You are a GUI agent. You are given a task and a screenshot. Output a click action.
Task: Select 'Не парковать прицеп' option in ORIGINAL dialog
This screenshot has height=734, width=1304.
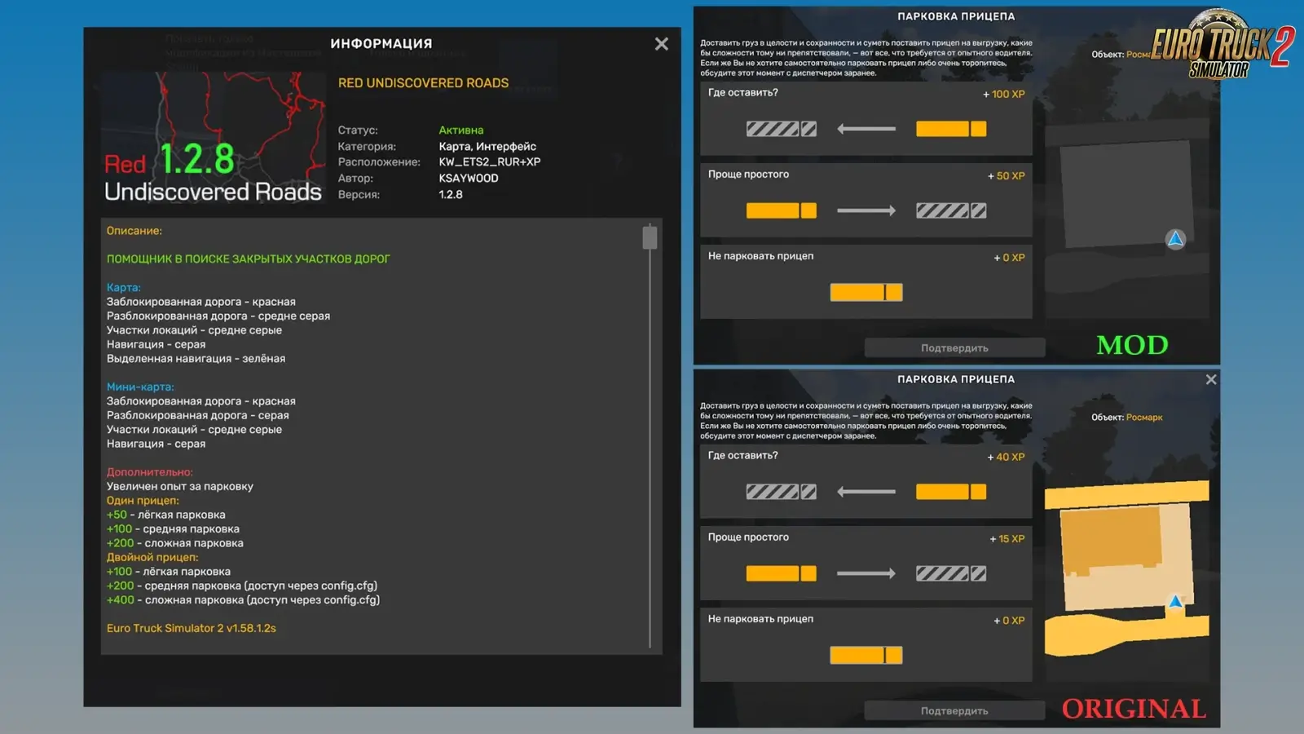tap(866, 644)
